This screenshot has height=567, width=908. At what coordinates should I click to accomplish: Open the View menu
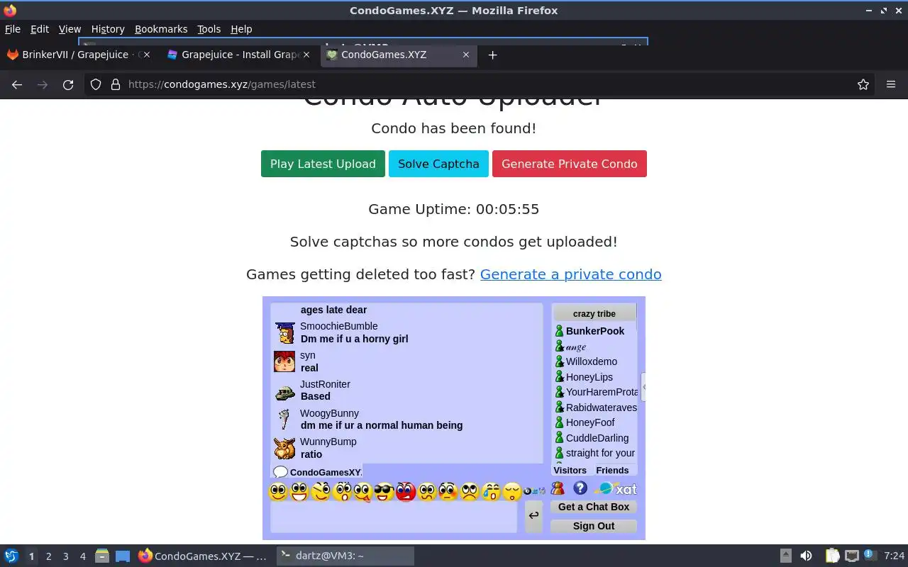[70, 29]
